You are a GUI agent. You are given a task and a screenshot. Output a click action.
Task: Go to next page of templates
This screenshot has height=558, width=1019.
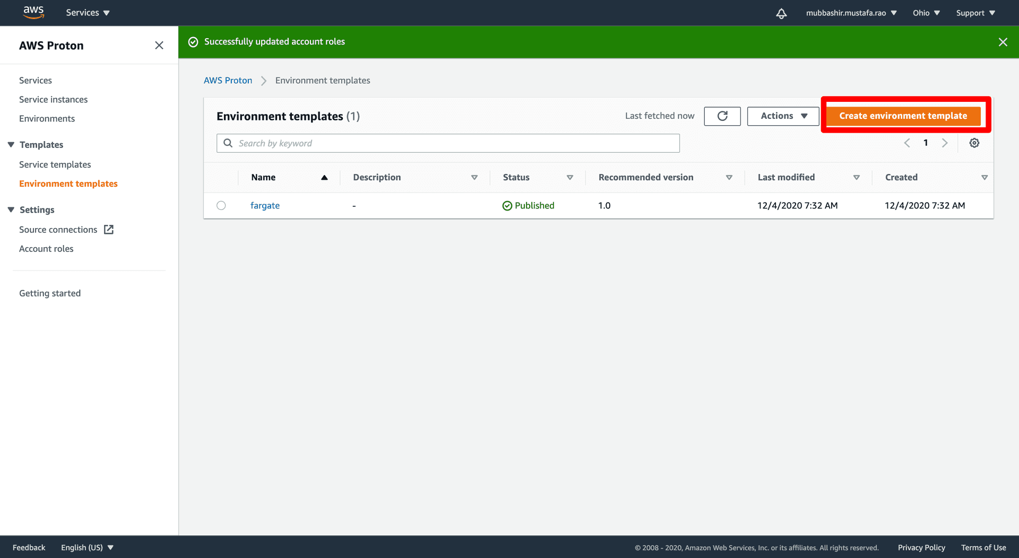tap(945, 143)
